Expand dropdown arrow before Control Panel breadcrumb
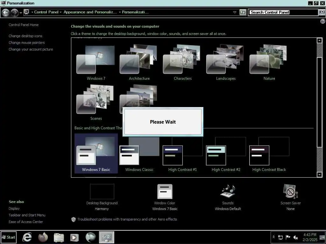This screenshot has width=326, height=244. (32, 12)
